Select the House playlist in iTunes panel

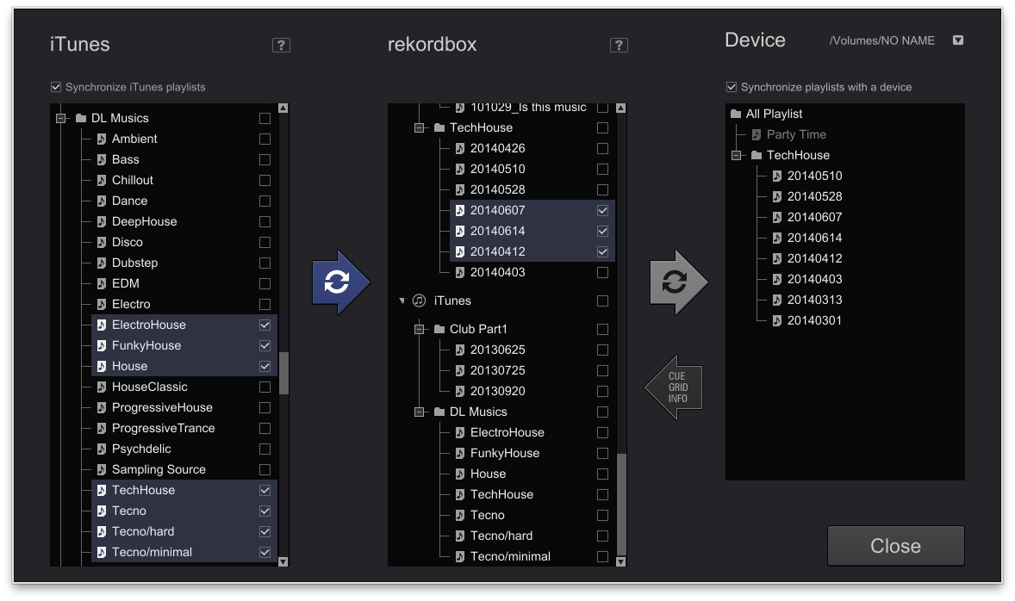184,366
